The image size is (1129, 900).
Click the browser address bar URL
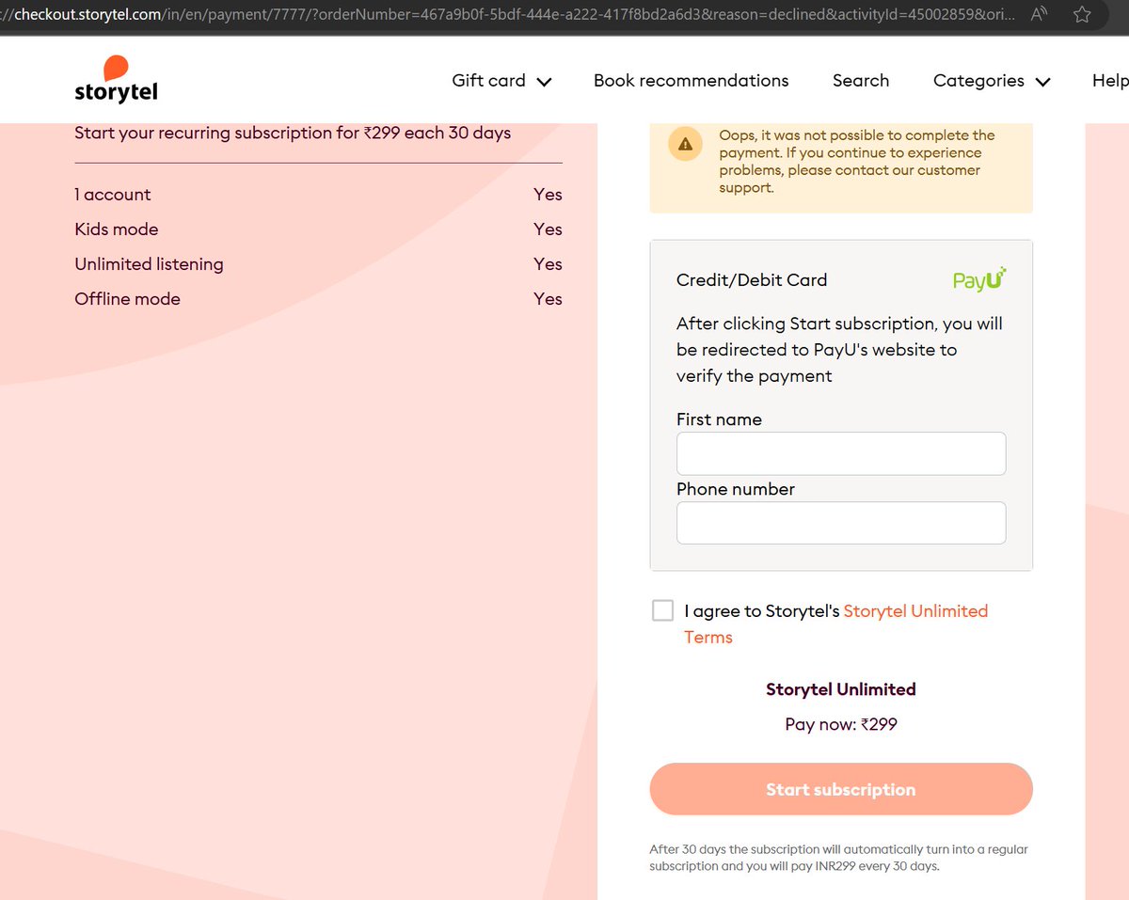(508, 15)
